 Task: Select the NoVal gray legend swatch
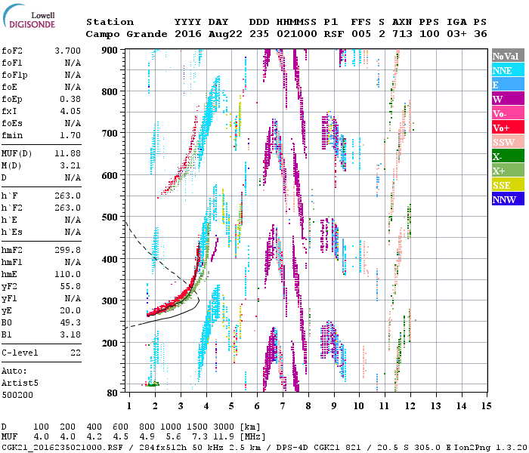(x=508, y=56)
